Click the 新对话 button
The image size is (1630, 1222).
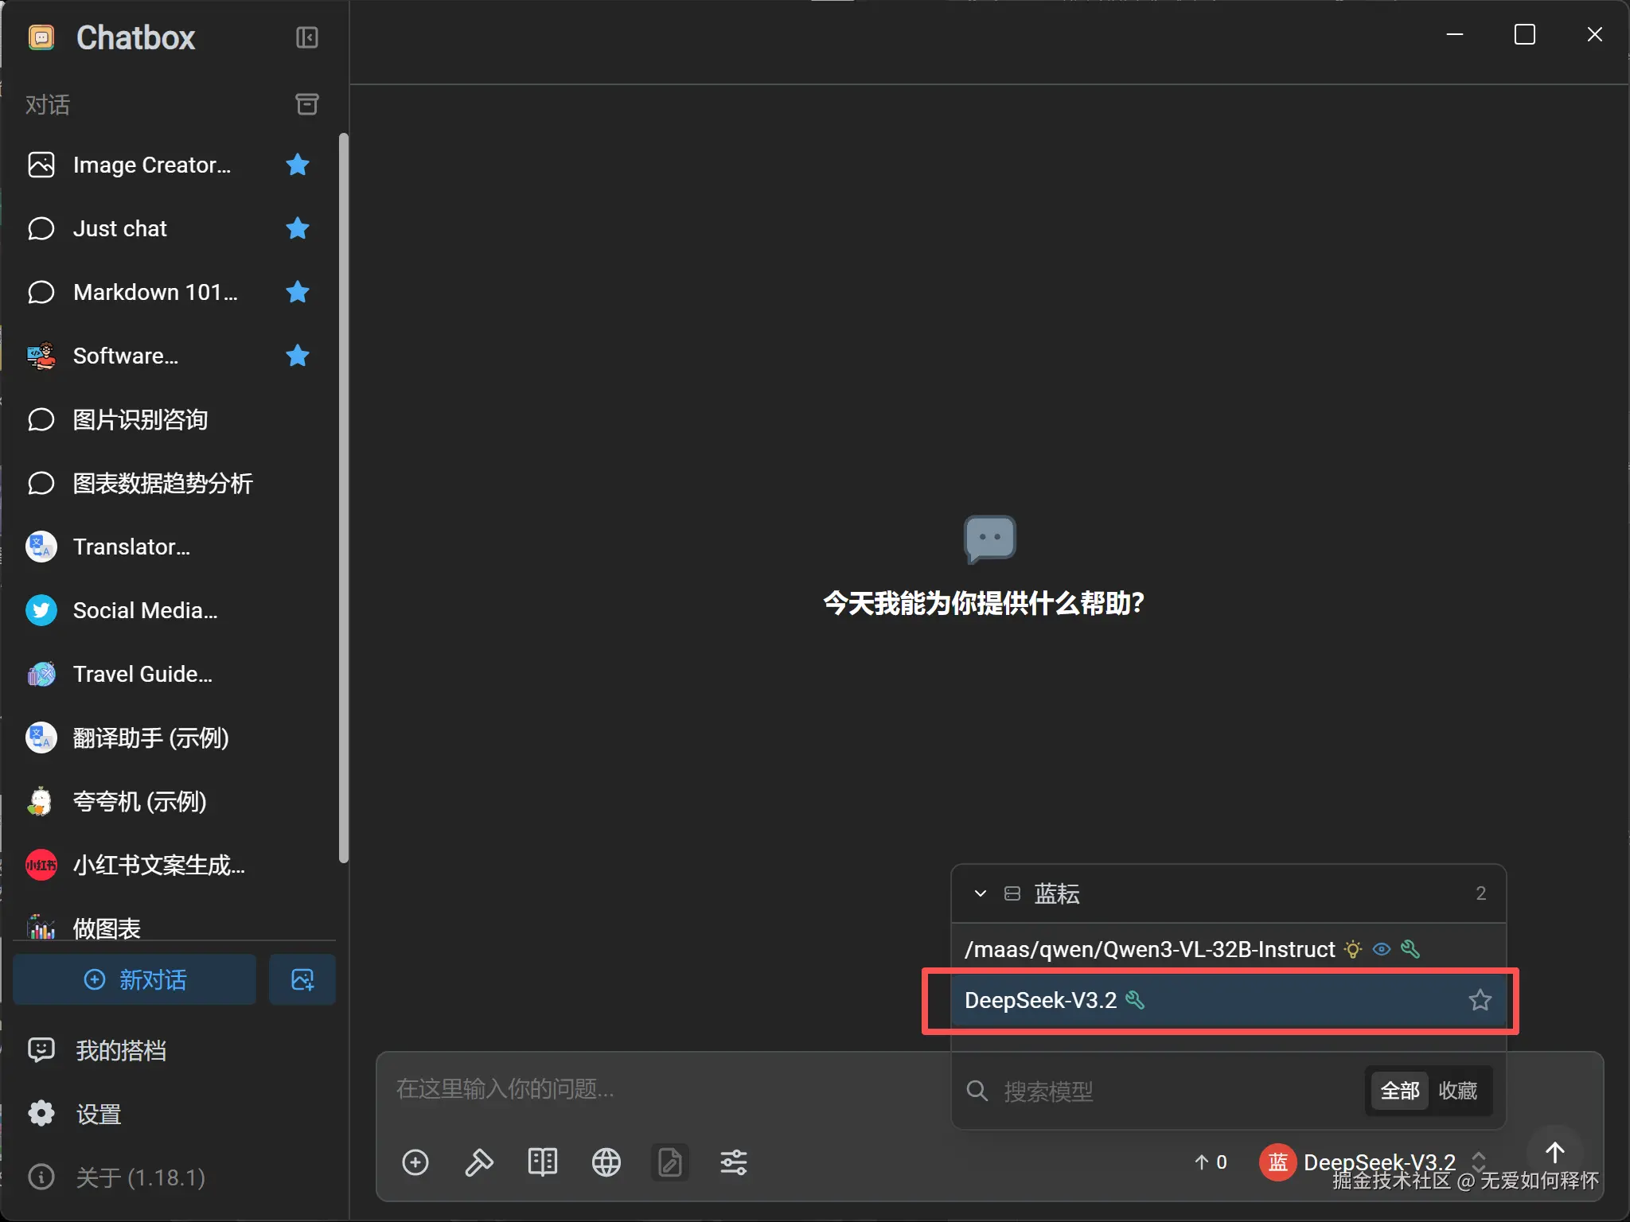coord(135,979)
